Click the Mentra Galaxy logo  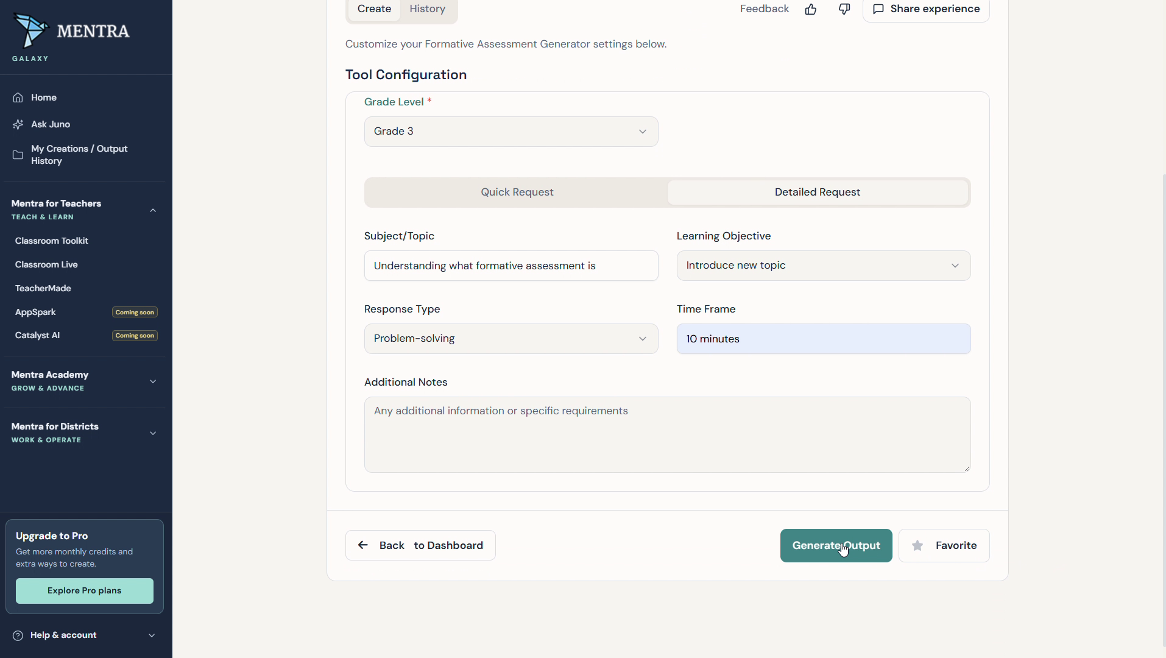point(71,37)
